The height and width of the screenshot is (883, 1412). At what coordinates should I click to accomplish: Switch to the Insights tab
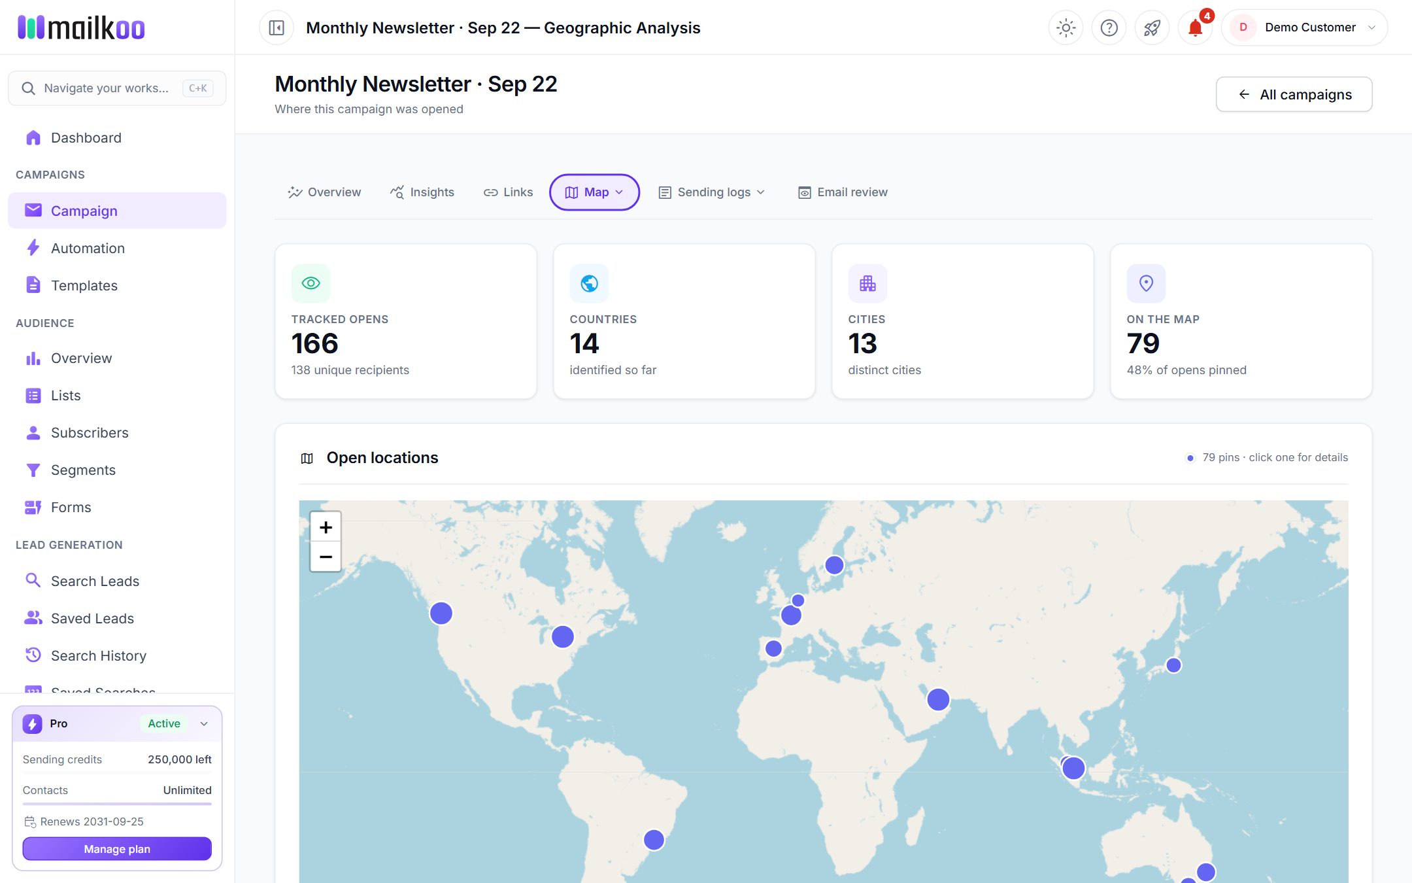422,192
